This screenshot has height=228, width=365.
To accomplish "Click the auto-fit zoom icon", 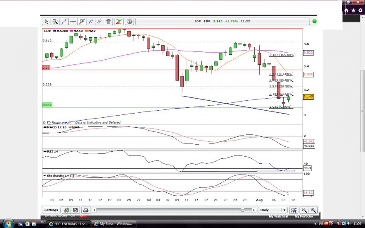I will 294,210.
